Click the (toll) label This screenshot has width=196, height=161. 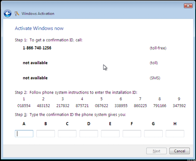[x=154, y=63]
